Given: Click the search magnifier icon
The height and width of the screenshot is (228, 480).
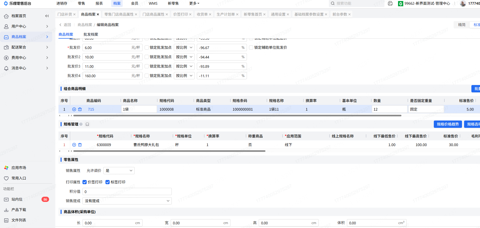Looking at the screenshot, I should point(333,3).
